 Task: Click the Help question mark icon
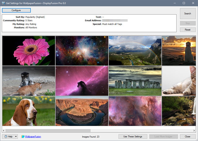click(6, 136)
